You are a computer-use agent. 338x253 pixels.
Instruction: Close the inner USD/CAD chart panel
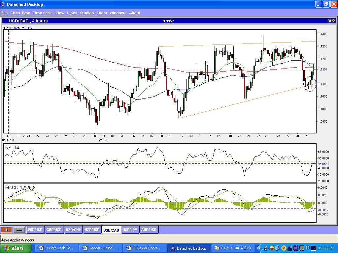(x=334, y=21)
